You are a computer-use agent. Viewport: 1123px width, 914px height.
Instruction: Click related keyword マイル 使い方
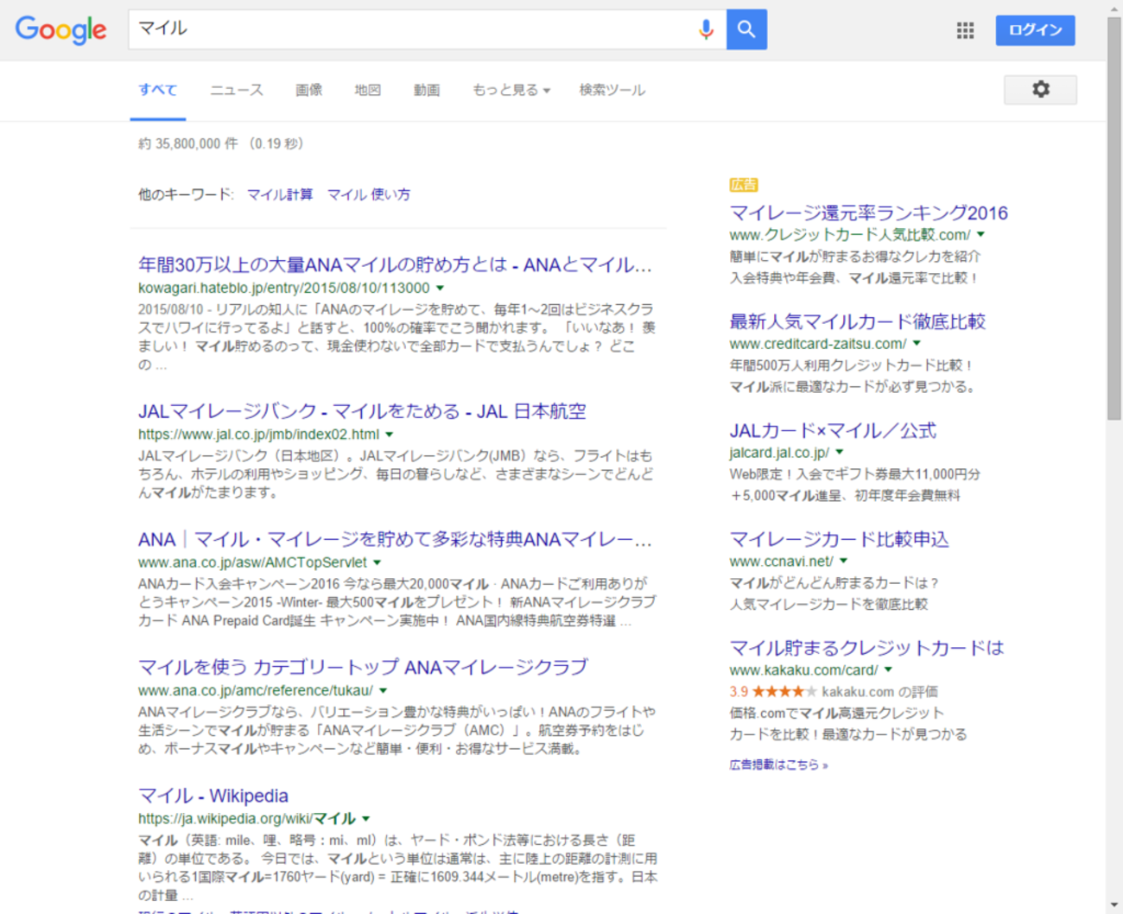(x=369, y=194)
